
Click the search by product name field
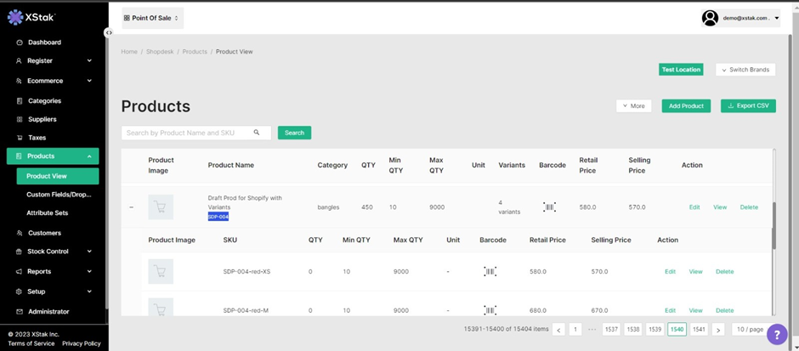[187, 133]
